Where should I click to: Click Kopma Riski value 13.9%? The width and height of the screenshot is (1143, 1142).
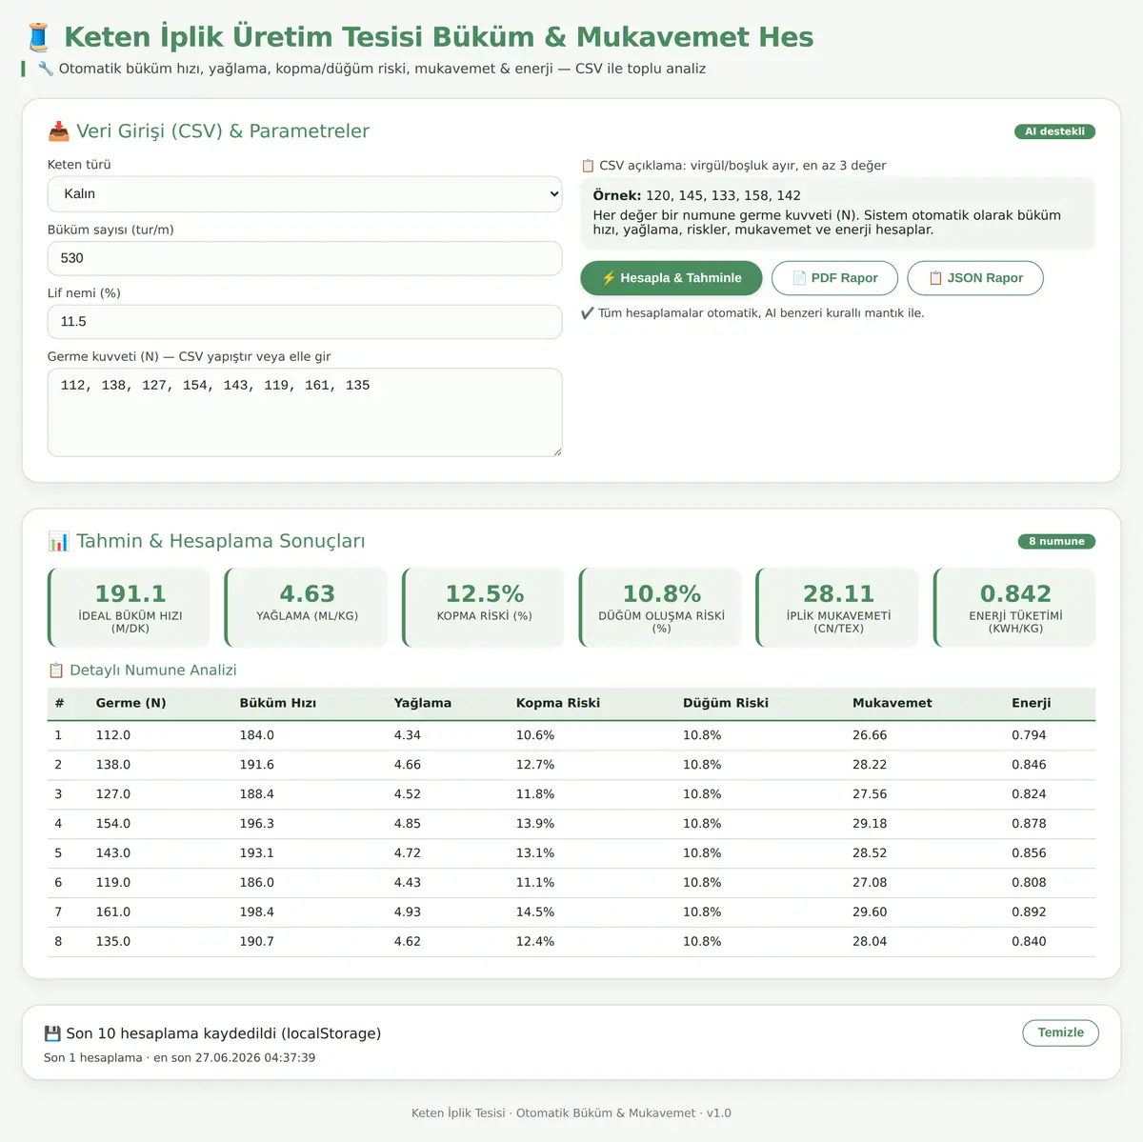pos(535,824)
